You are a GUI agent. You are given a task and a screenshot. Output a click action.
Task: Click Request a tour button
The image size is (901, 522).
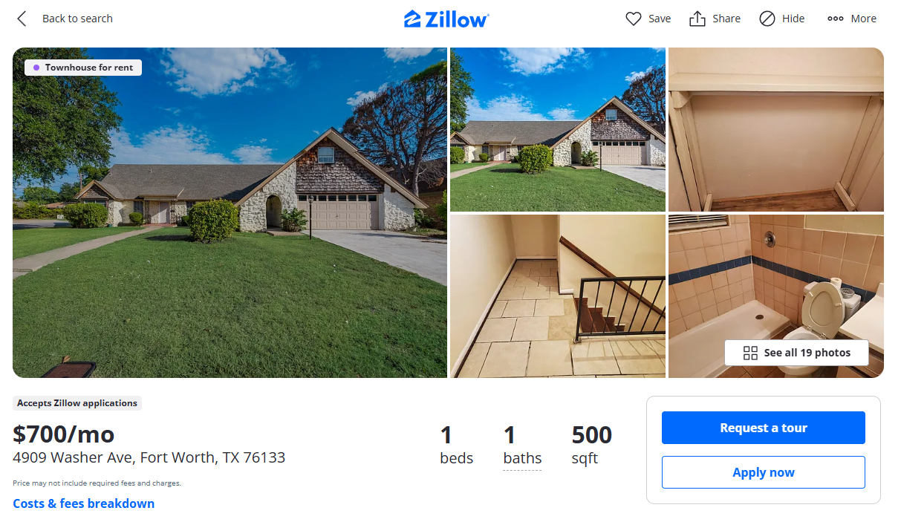[x=764, y=428]
